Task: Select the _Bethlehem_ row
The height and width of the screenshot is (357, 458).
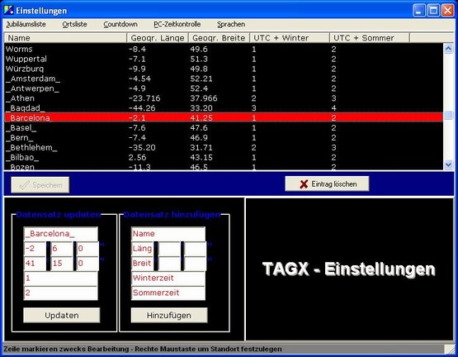Action: pos(224,148)
